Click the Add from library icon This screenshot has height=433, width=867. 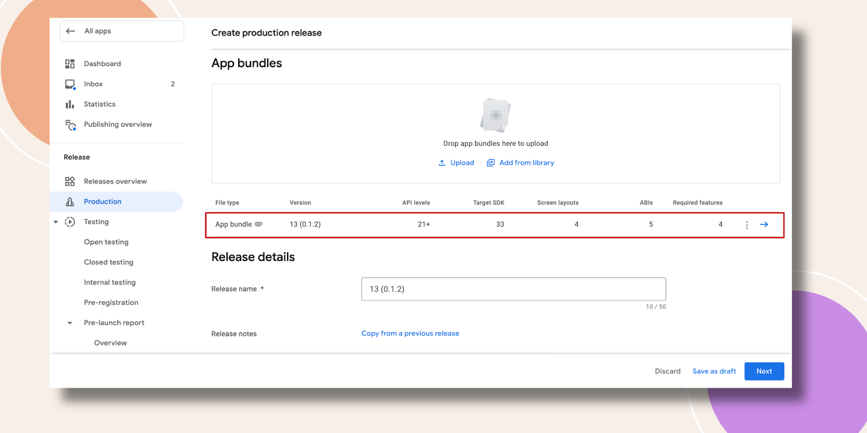point(491,163)
